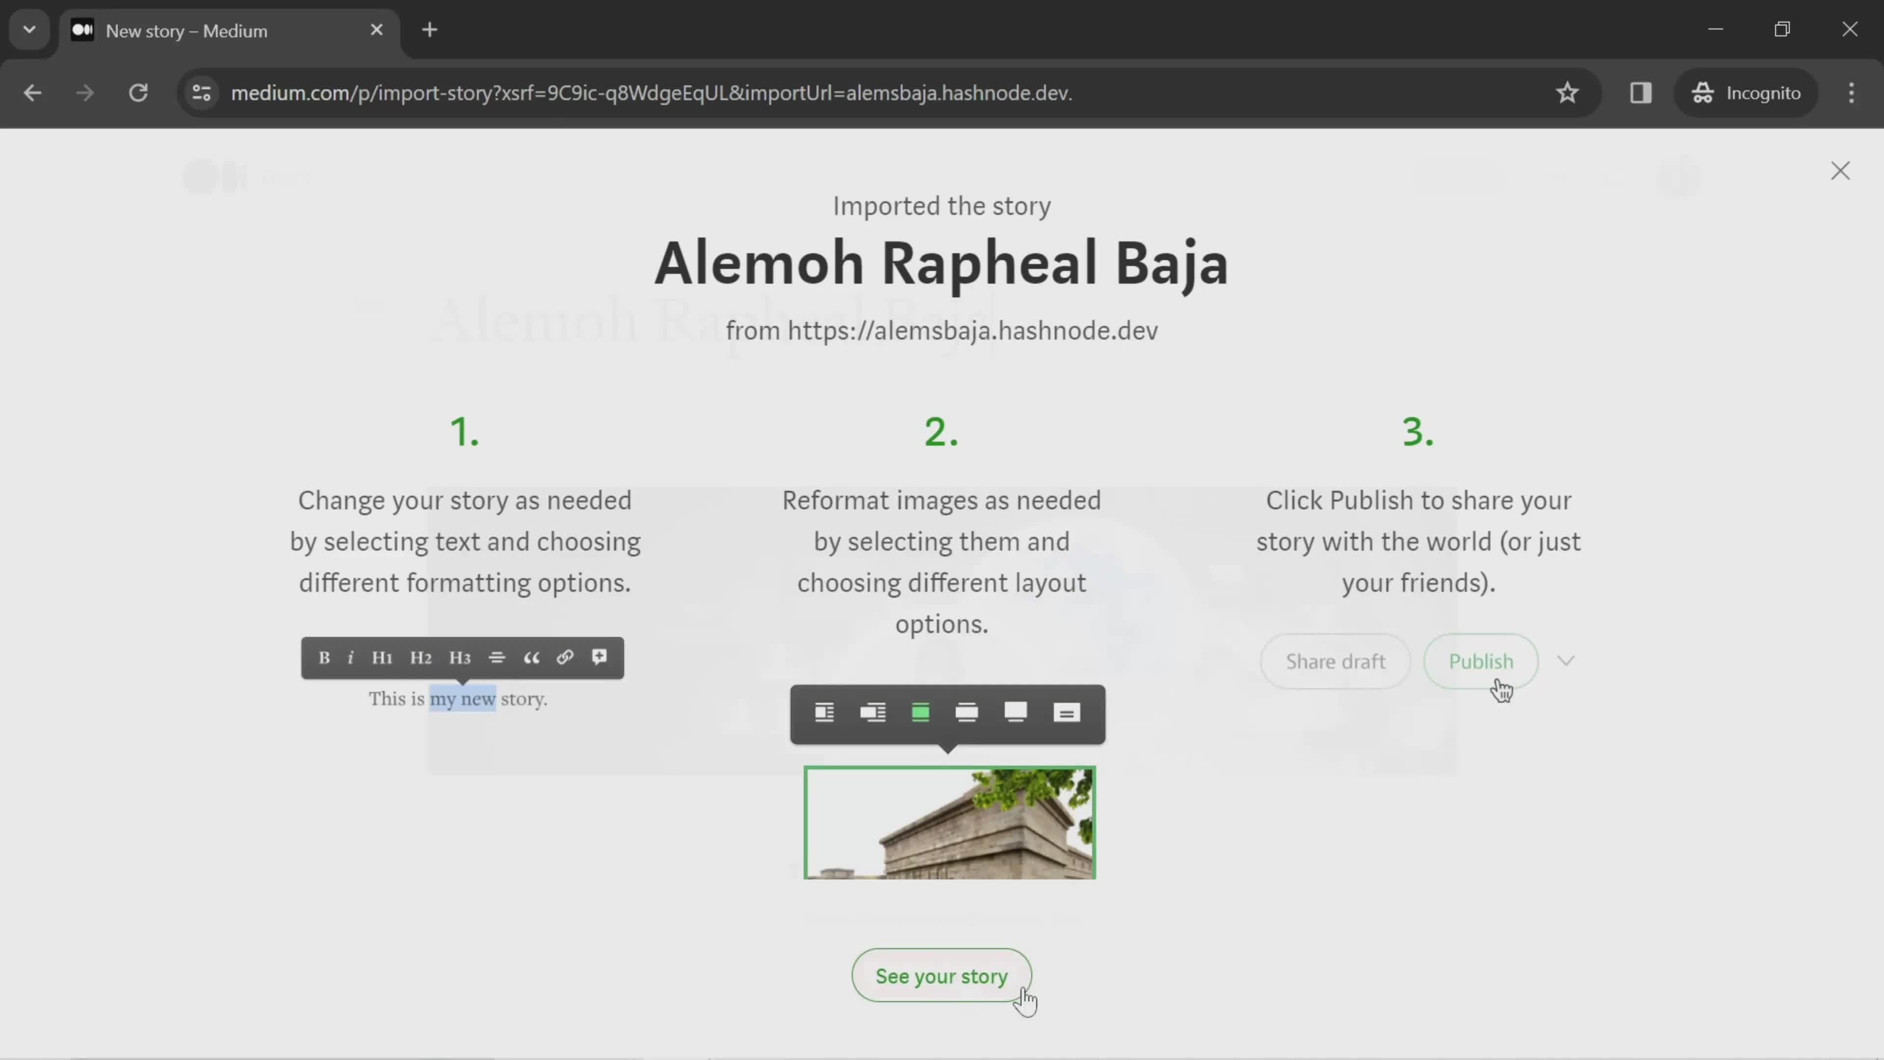Click the Share draft button
The image size is (1884, 1060).
pyautogui.click(x=1334, y=662)
